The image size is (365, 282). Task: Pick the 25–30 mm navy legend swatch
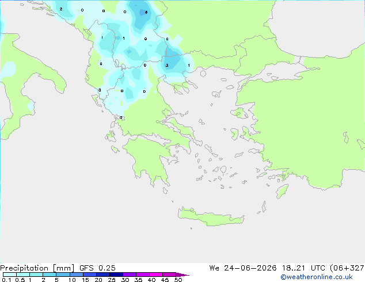tap(116, 275)
